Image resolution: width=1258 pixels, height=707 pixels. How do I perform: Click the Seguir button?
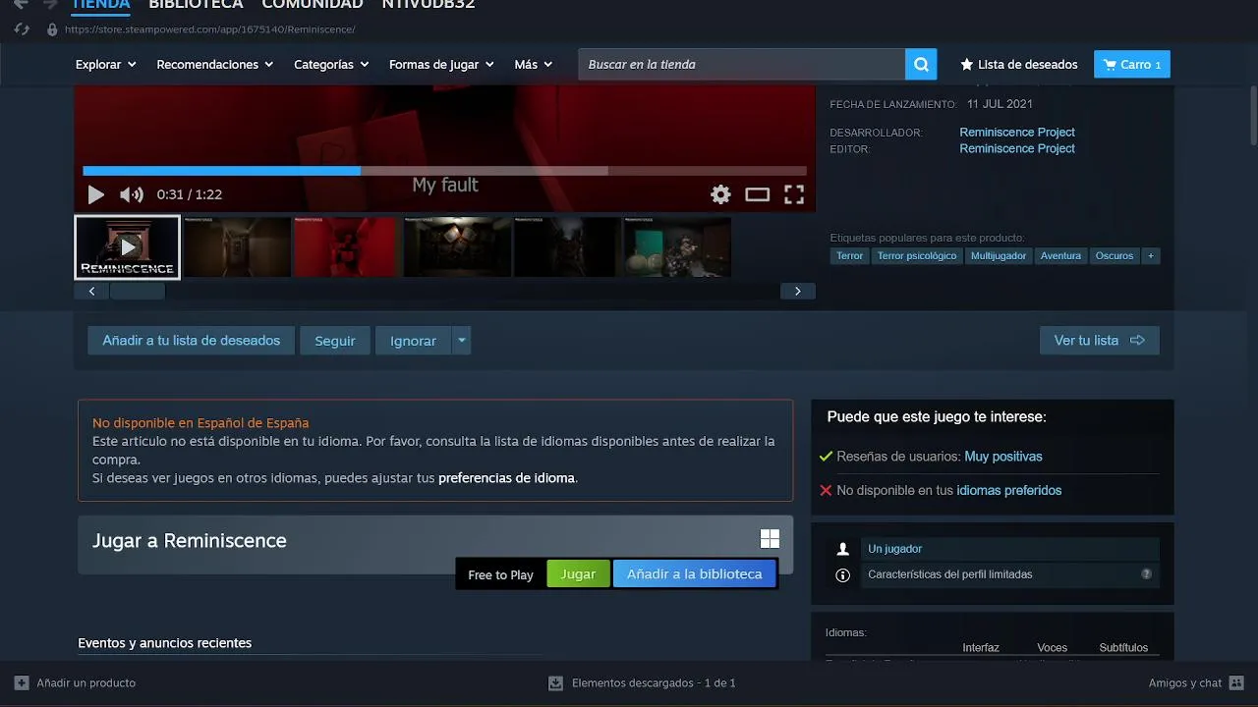334,341
